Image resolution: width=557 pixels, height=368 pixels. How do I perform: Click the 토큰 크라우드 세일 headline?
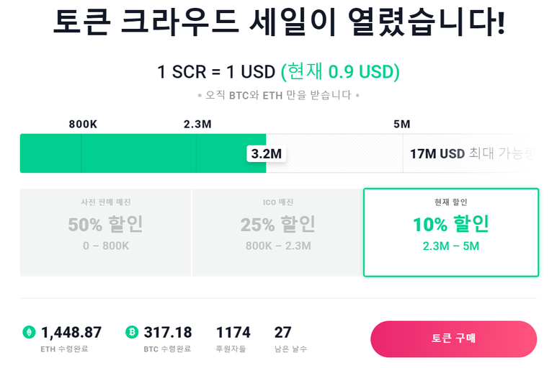click(279, 22)
